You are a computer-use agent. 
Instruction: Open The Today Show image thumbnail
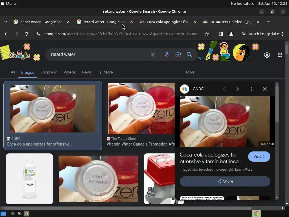(142, 109)
